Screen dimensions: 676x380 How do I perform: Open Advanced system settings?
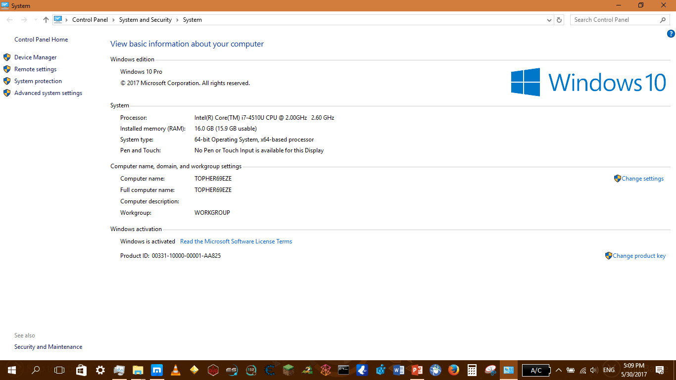pos(48,93)
